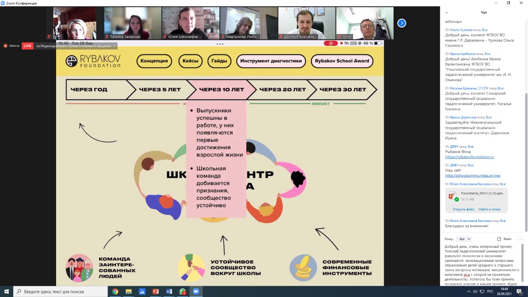Open the live streaming service dropdown arrow

115,46
